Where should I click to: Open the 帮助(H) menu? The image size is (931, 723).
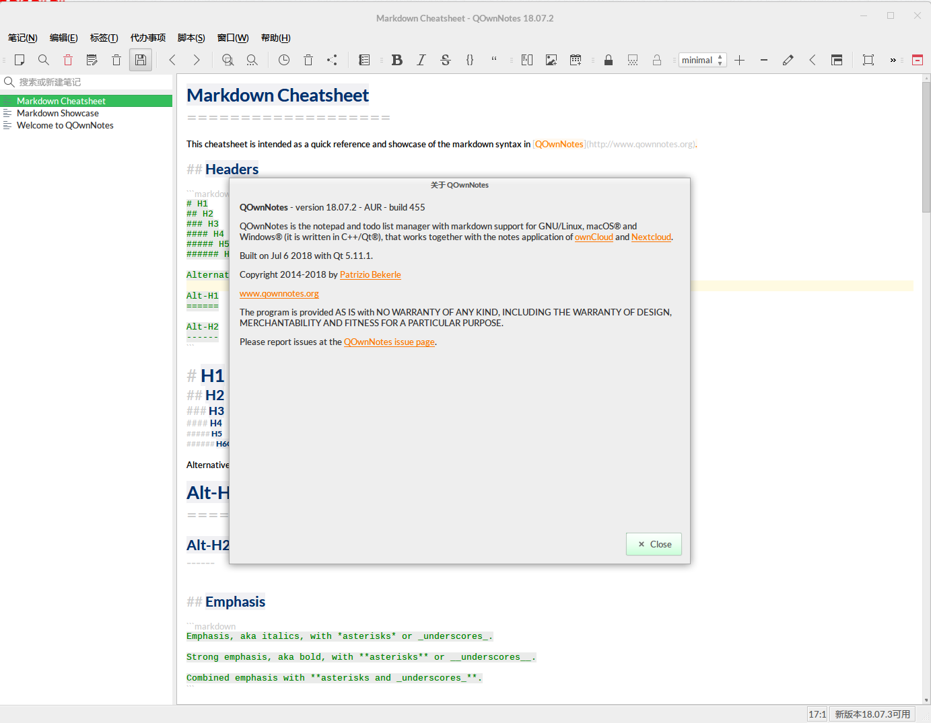(x=276, y=38)
